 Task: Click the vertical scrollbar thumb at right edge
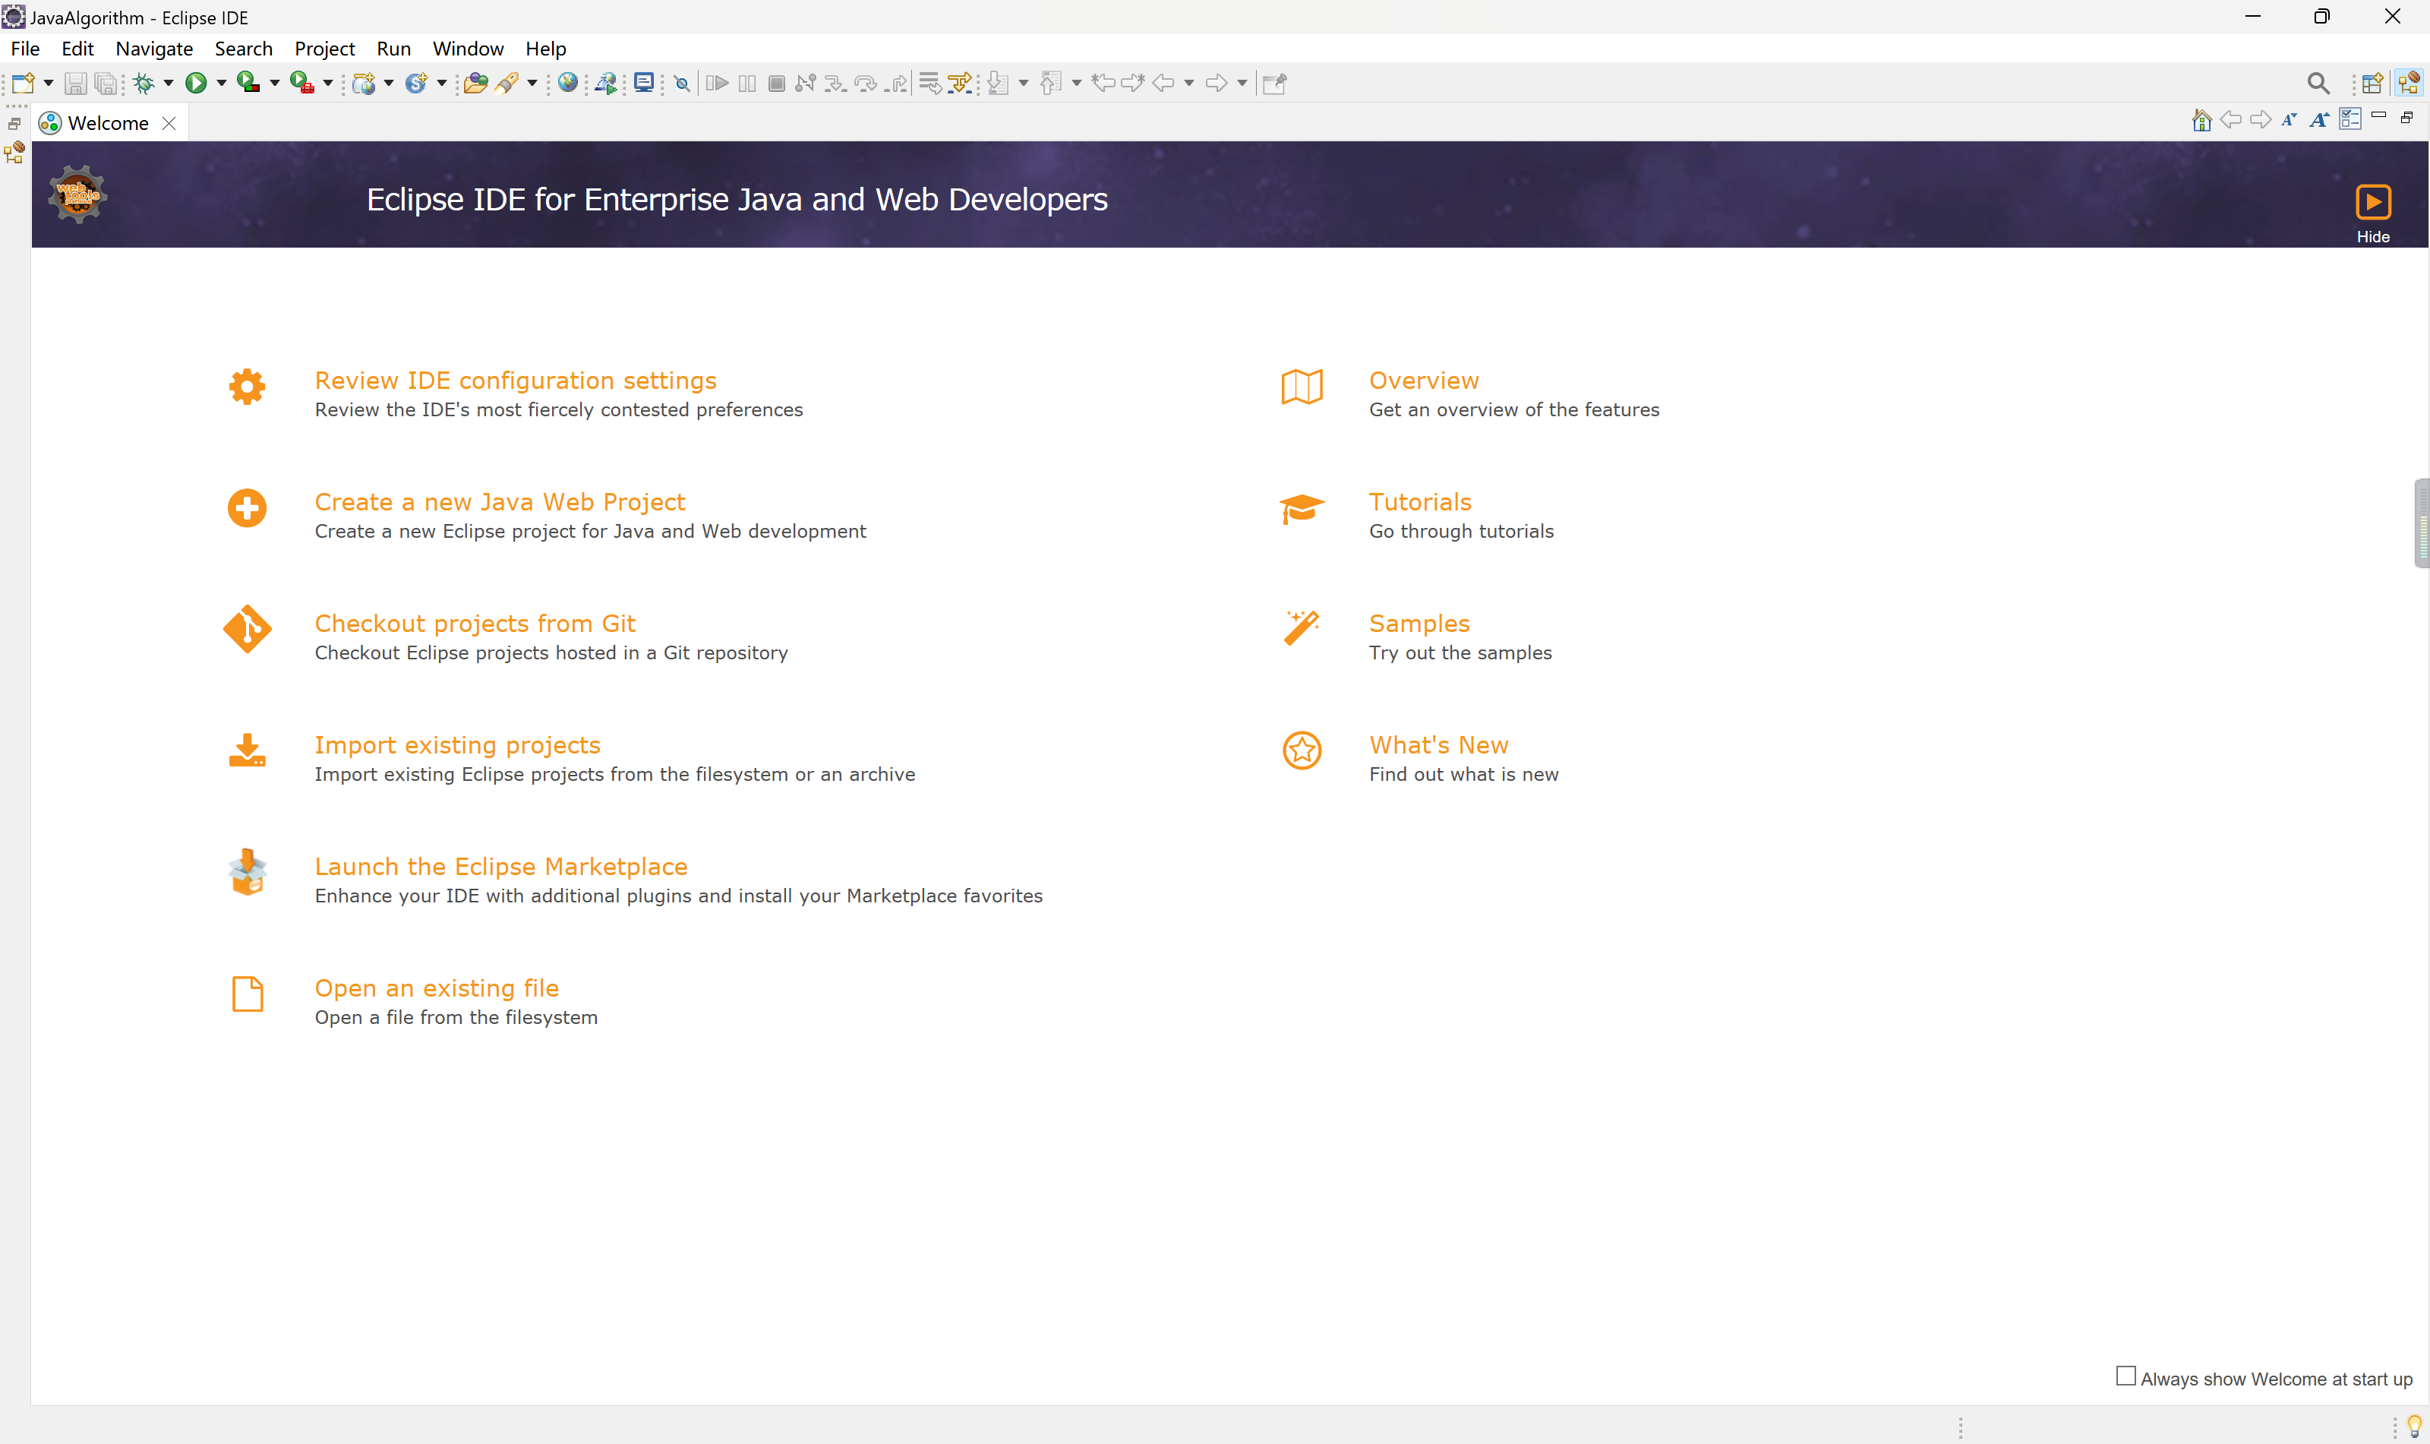(x=2421, y=523)
